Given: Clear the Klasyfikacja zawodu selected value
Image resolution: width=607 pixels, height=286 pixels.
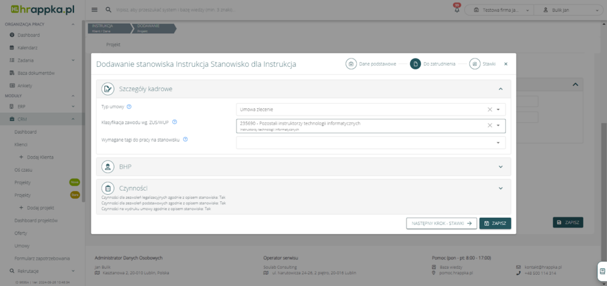Looking at the screenshot, I should 490,126.
